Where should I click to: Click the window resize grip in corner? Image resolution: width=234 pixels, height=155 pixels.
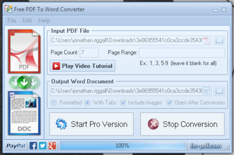coord(228,148)
